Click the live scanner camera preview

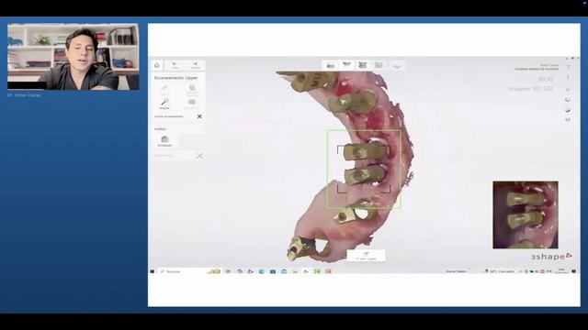(526, 214)
